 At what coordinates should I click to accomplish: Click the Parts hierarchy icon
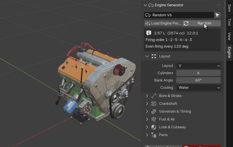coord(154,135)
